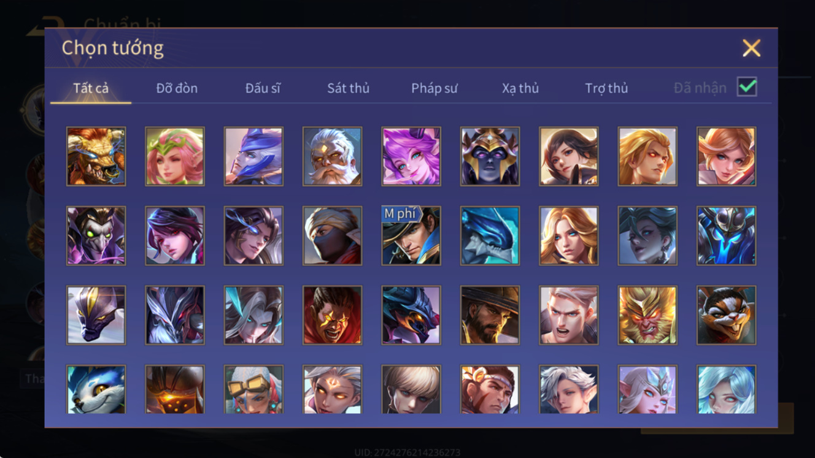The image size is (815, 458).
Task: Open the Trợ thủ tab
Action: (606, 88)
